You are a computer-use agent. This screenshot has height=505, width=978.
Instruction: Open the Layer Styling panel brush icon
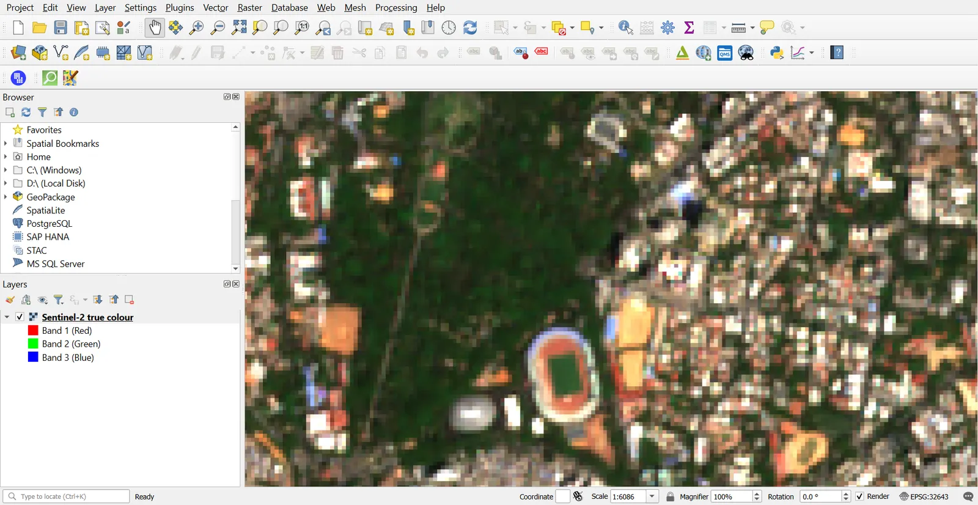tap(10, 300)
